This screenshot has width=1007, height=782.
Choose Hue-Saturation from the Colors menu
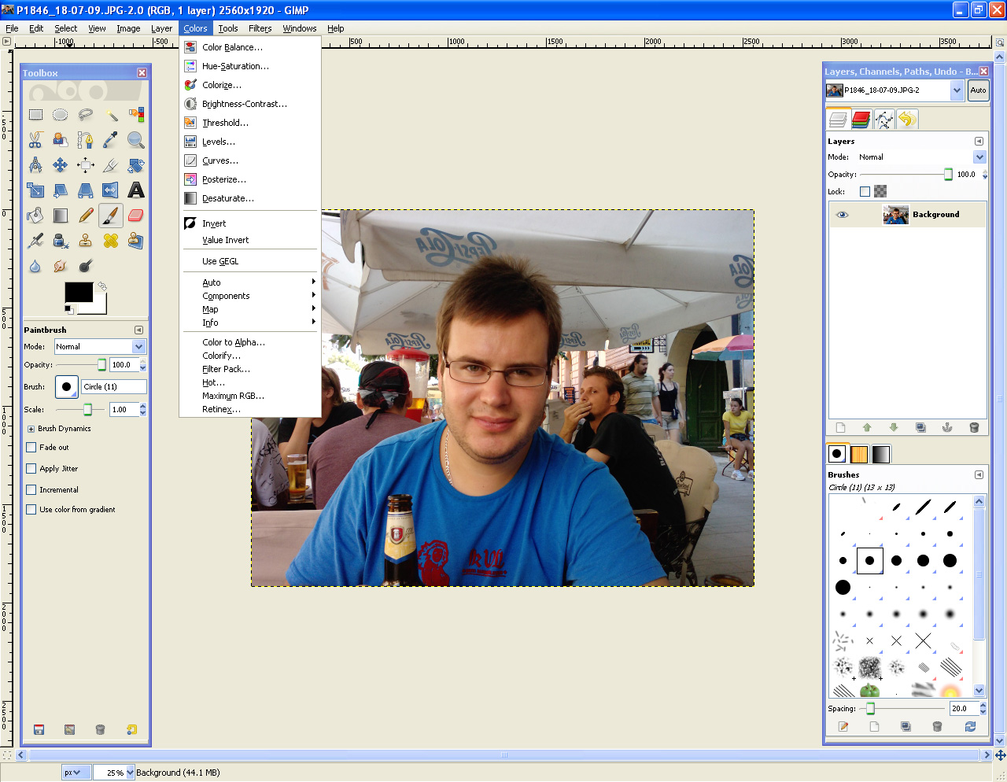(x=235, y=66)
